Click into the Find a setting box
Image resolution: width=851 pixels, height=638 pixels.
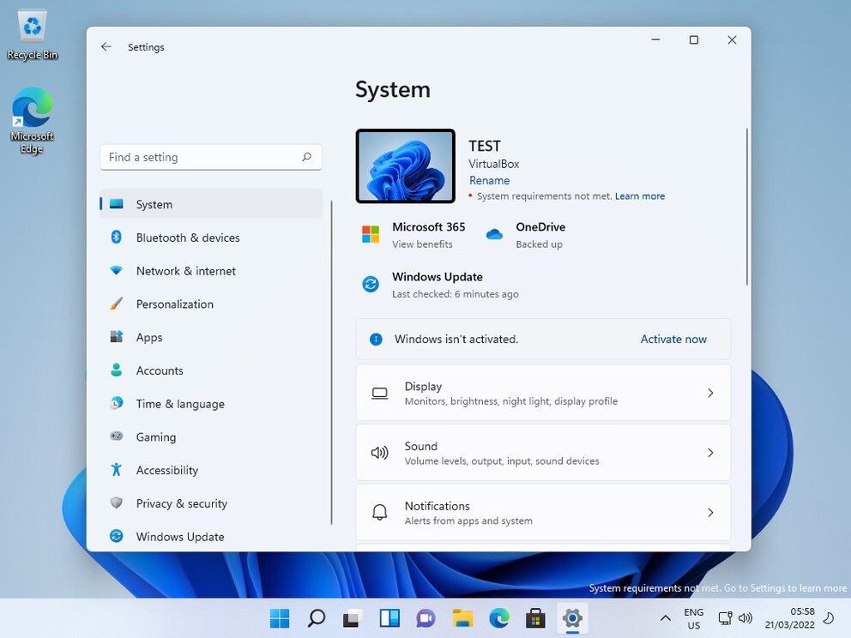(x=211, y=157)
